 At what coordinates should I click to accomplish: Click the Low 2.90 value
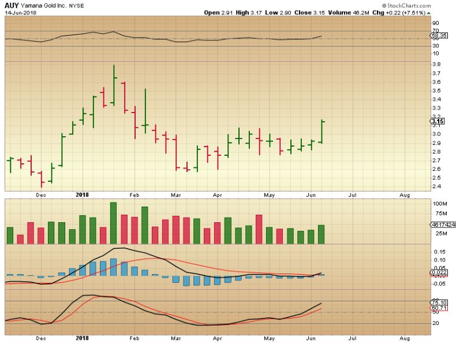(x=278, y=13)
